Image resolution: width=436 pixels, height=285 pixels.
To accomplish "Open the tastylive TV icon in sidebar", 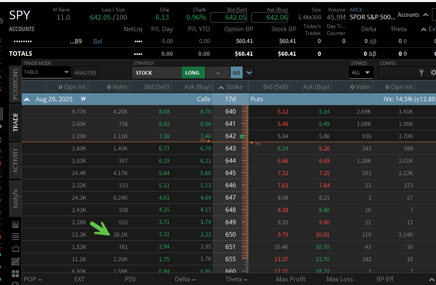I will 15,249.
